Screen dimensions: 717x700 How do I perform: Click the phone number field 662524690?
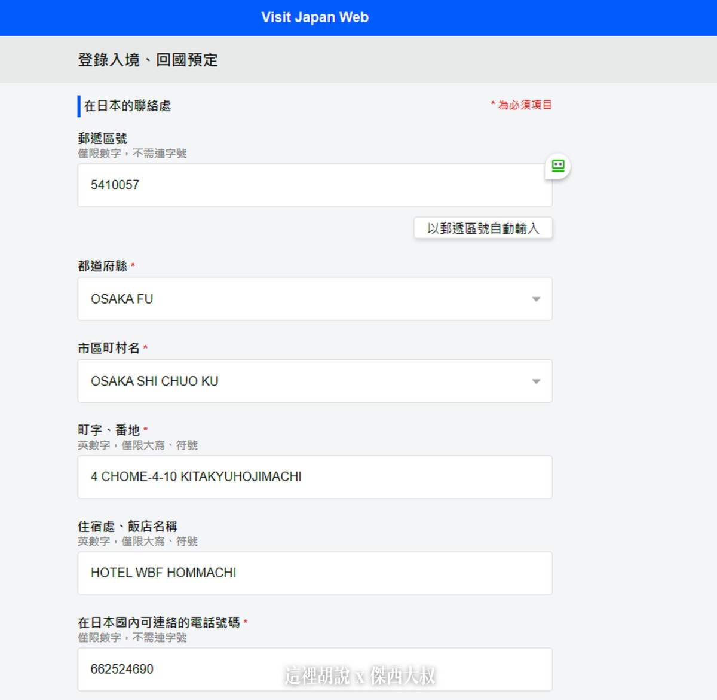[315, 670]
